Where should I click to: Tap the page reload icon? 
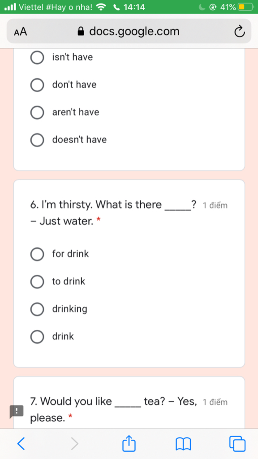point(239,31)
